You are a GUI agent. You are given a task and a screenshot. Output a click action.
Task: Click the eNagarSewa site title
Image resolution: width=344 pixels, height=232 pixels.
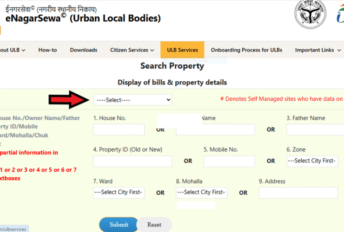83,19
